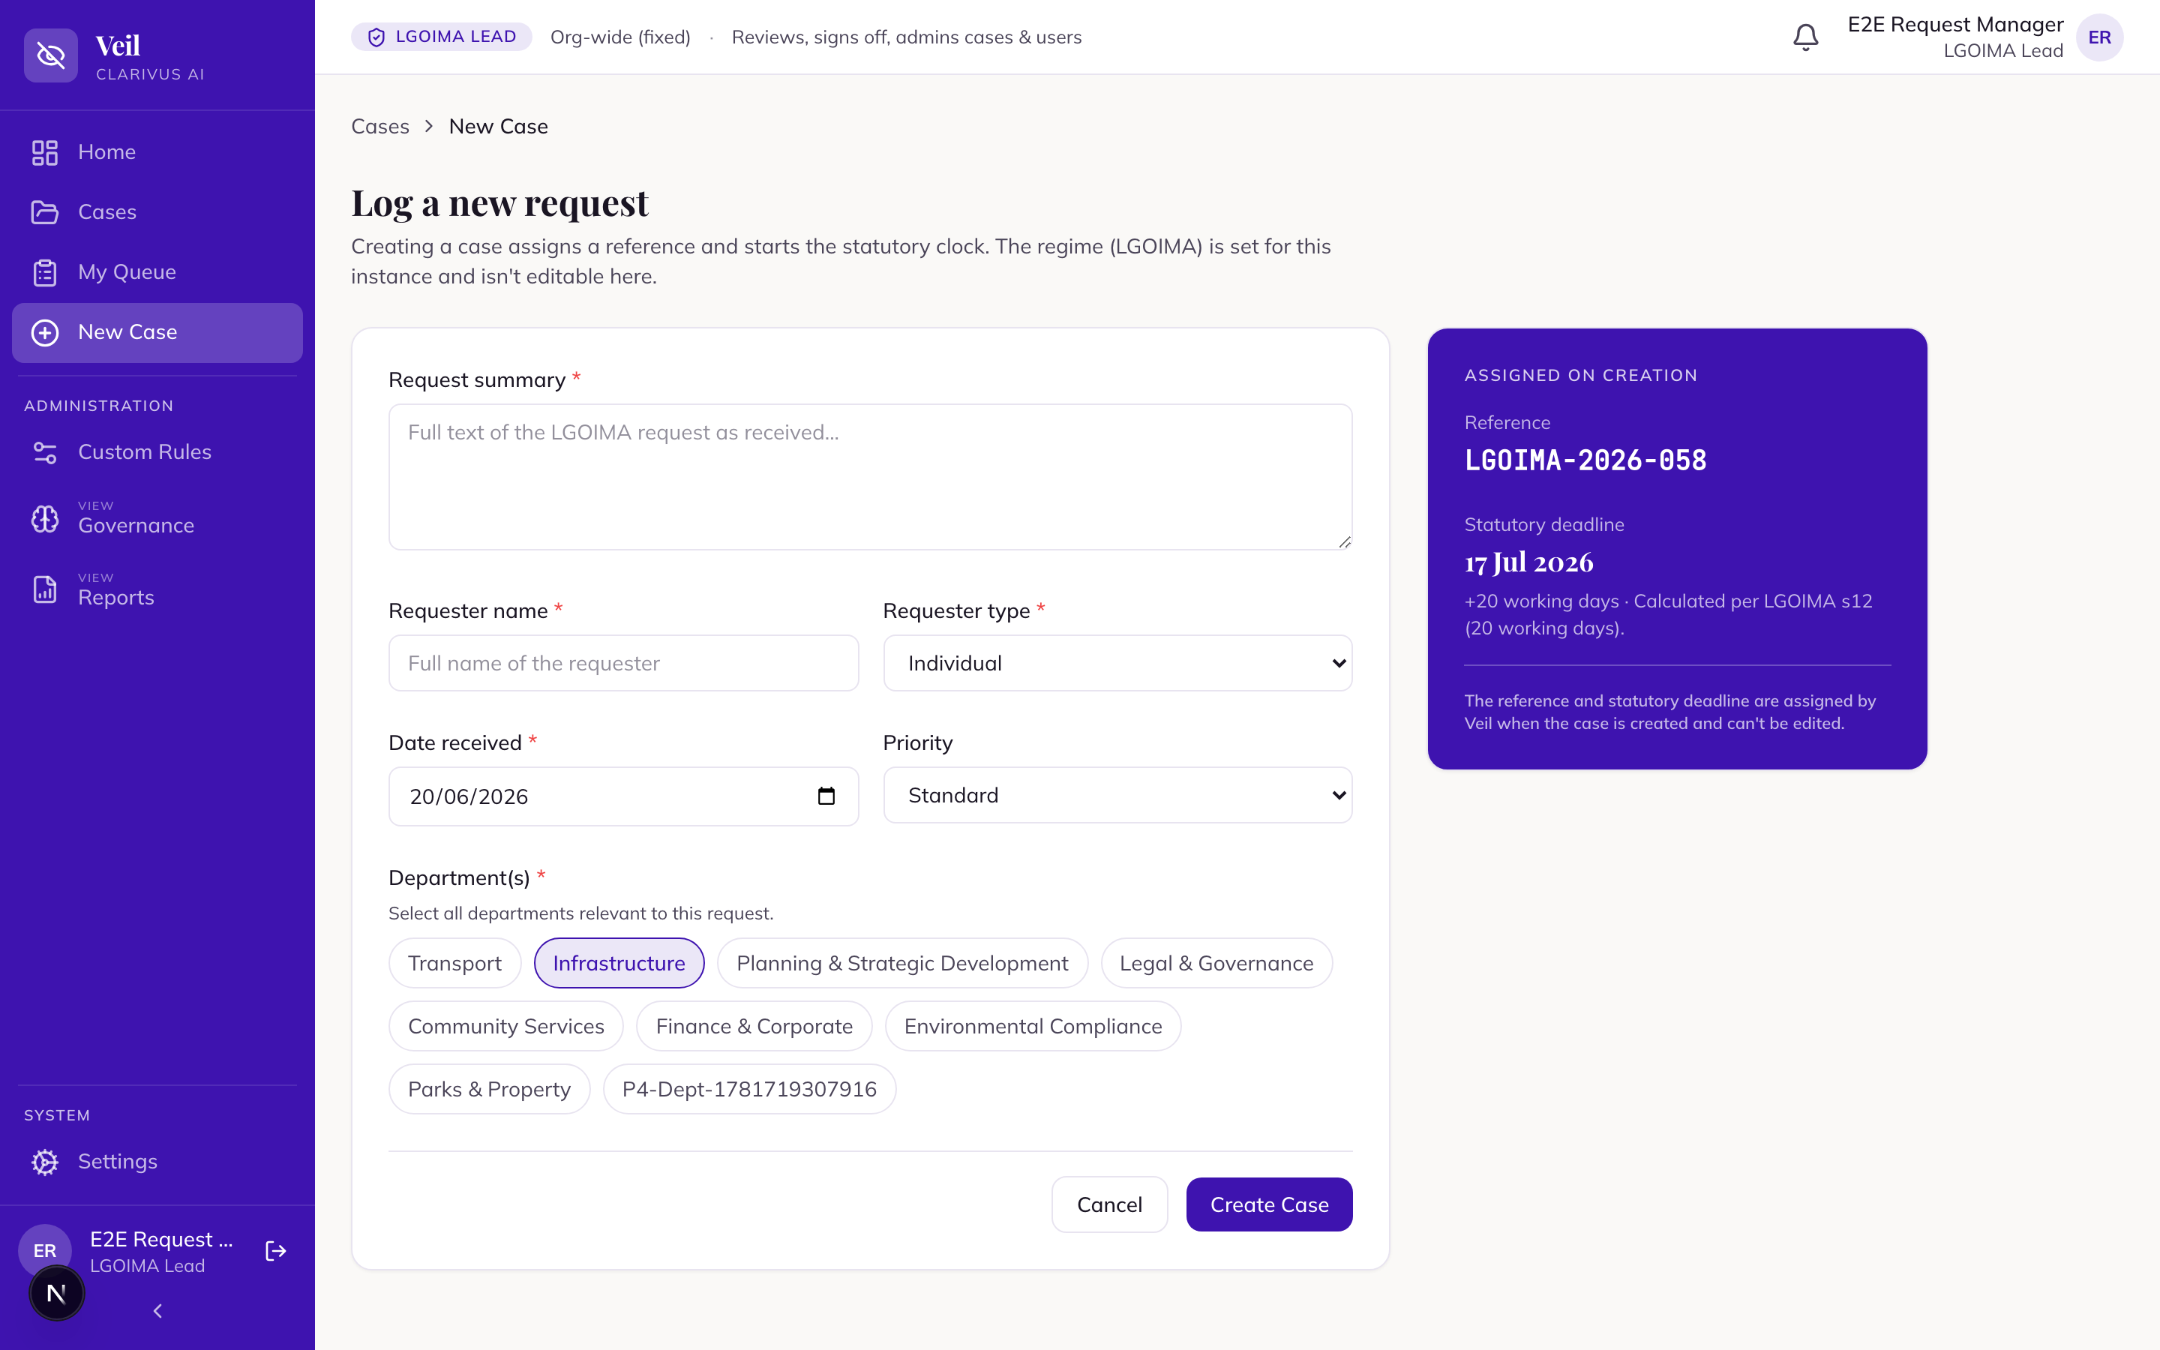
Task: Open the calendar picker in Date received
Action: [826, 796]
